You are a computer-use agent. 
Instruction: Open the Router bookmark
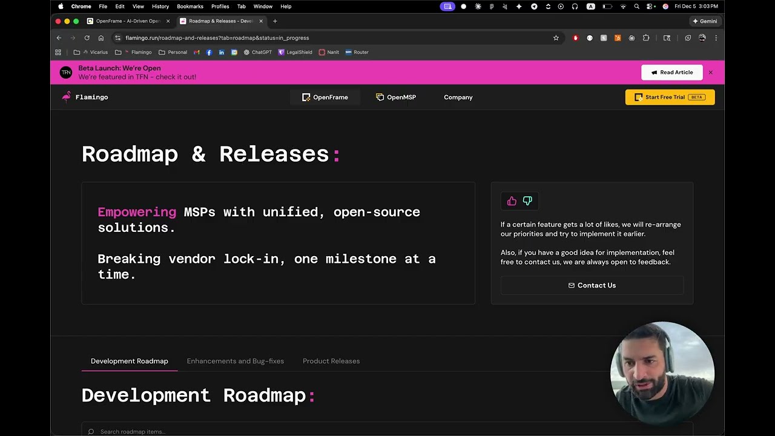point(357,52)
